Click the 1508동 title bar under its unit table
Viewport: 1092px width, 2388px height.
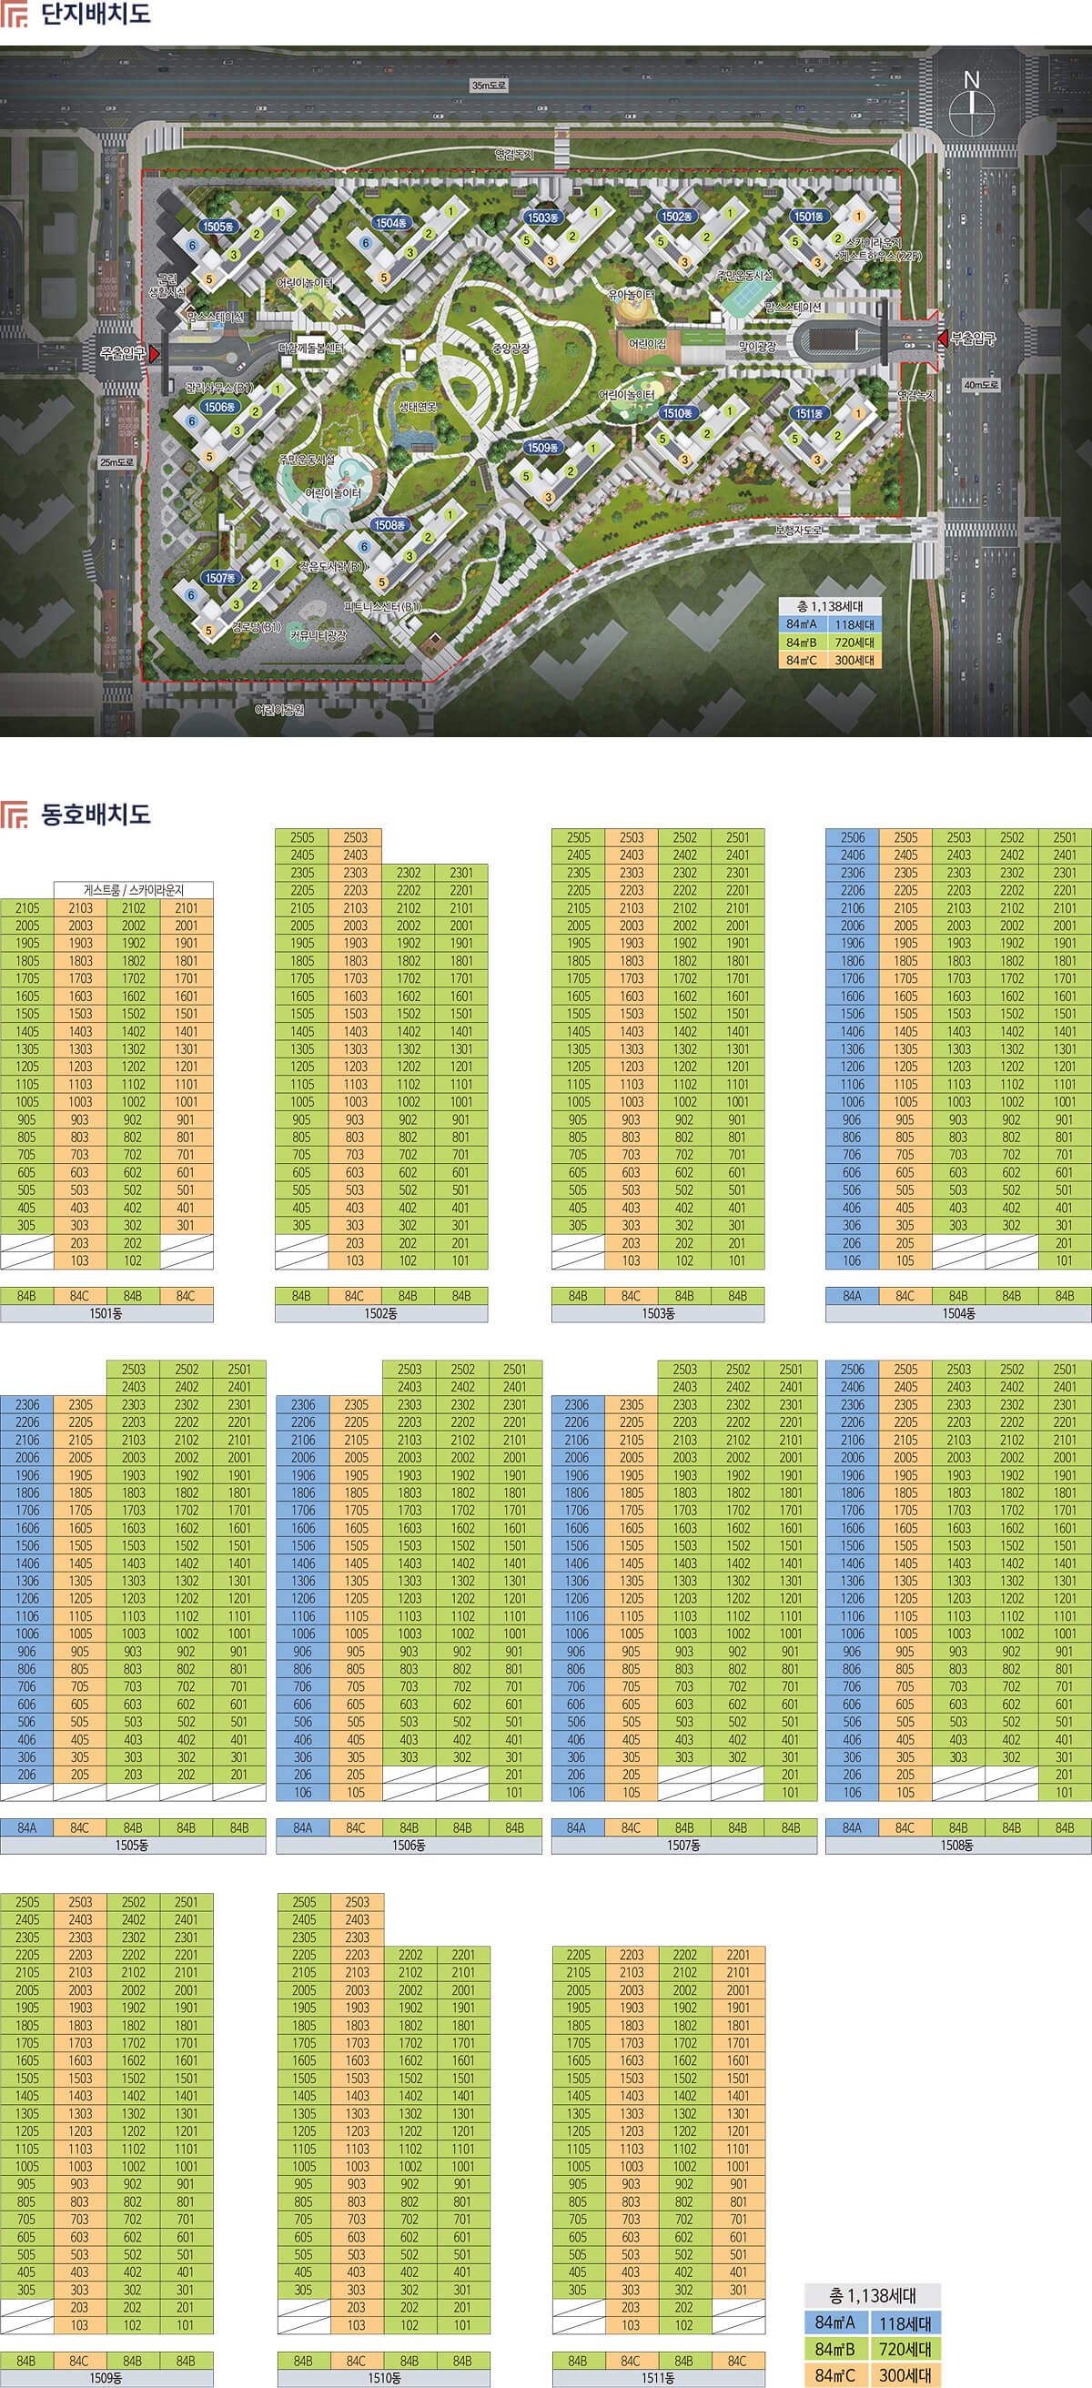tap(958, 1846)
